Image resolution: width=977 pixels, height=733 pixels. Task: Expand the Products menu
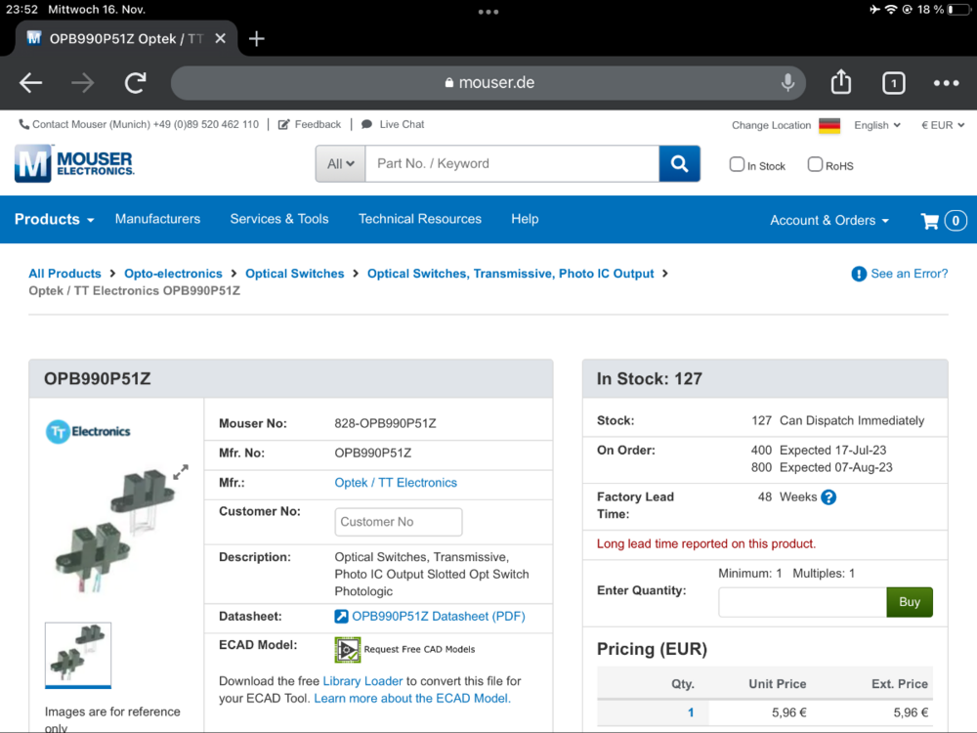click(x=54, y=219)
